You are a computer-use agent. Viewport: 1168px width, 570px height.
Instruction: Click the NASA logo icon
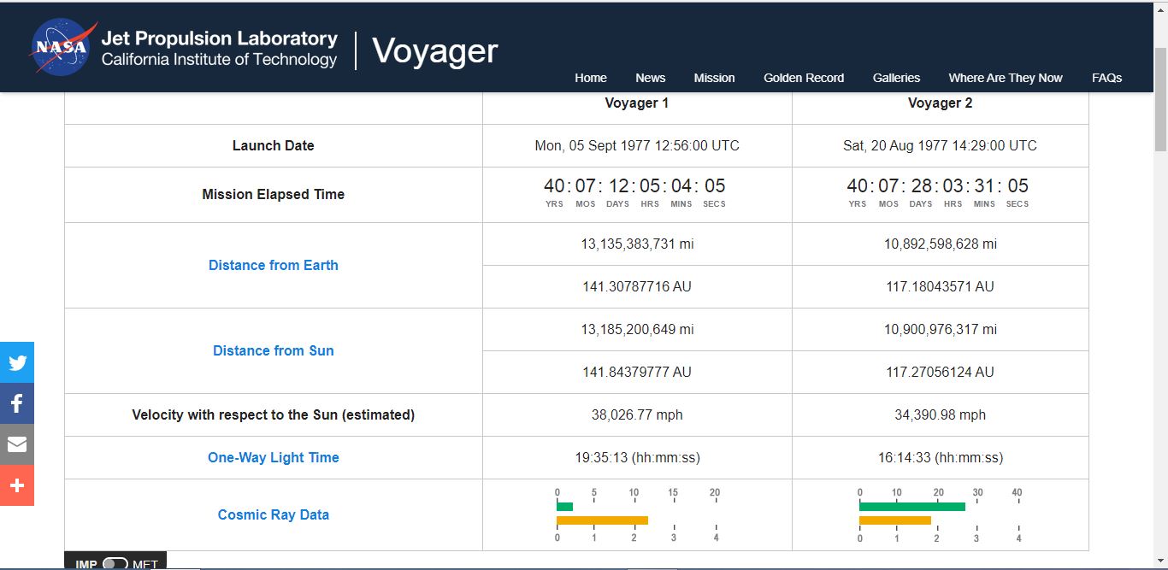(x=62, y=48)
